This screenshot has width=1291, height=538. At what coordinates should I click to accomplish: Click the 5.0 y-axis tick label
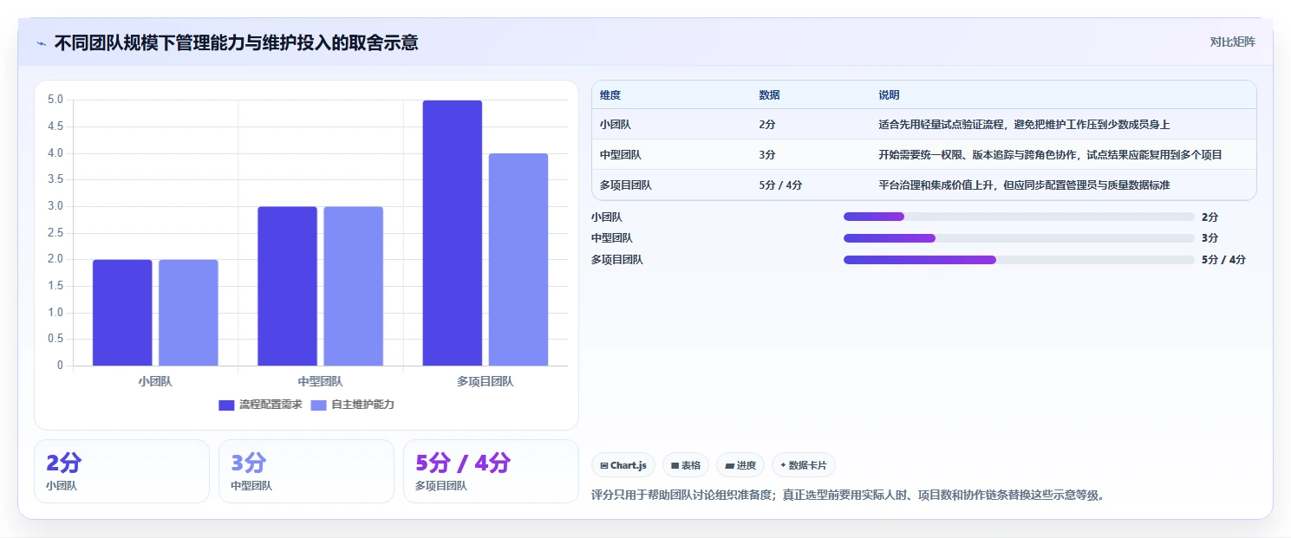coord(55,100)
